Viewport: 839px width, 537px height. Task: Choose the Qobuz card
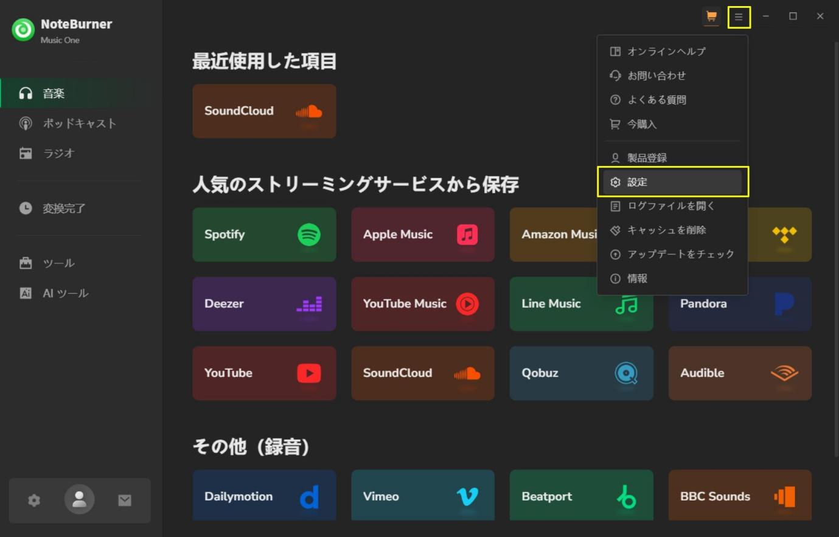pyautogui.click(x=581, y=373)
